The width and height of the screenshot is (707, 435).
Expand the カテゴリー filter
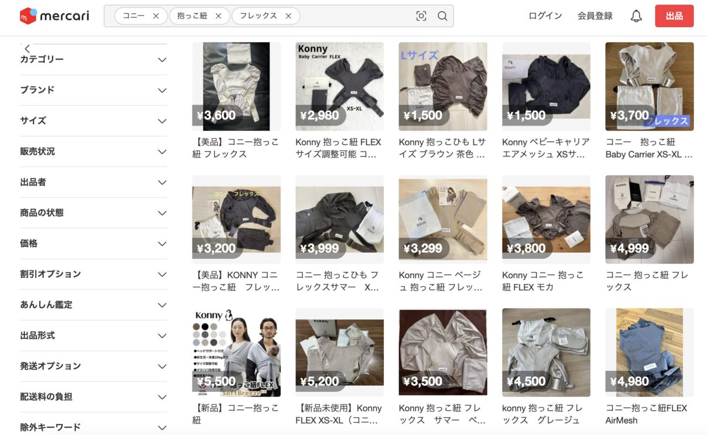[x=93, y=60]
